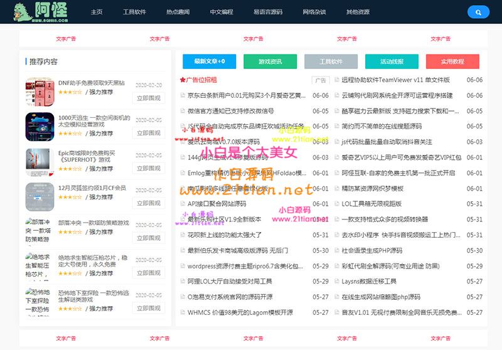Open 音友V1.01 无视付费限制 article
This screenshot has width=502, height=350.
pyautogui.click(x=402, y=312)
